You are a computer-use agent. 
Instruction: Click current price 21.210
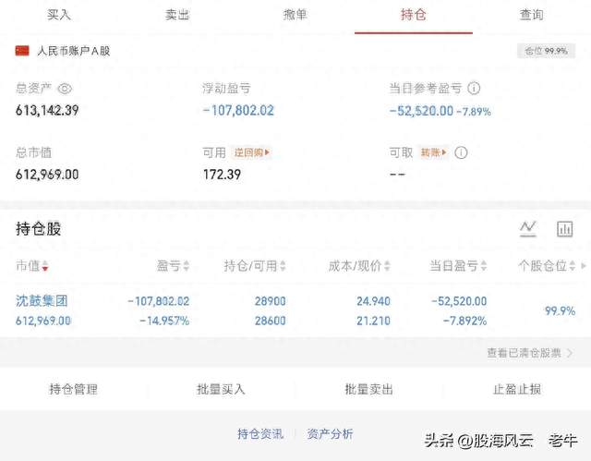coord(373,321)
